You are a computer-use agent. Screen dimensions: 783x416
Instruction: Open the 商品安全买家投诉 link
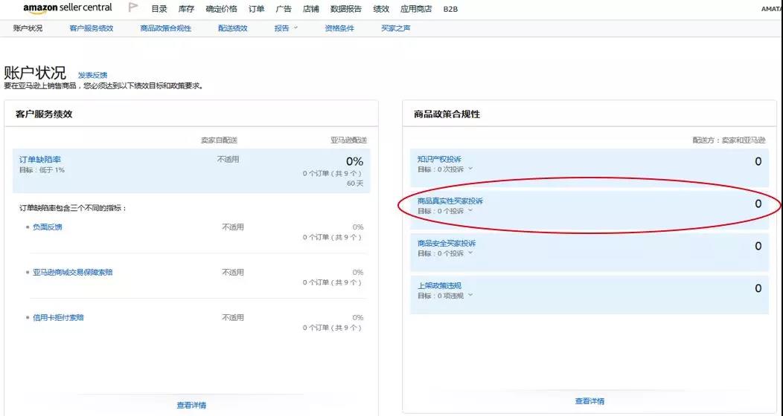click(447, 244)
